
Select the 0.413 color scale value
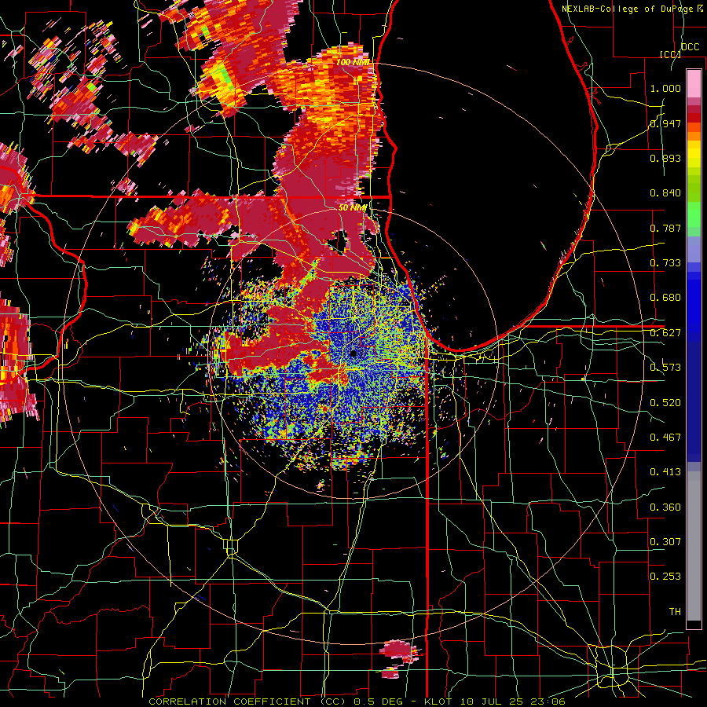click(x=665, y=472)
